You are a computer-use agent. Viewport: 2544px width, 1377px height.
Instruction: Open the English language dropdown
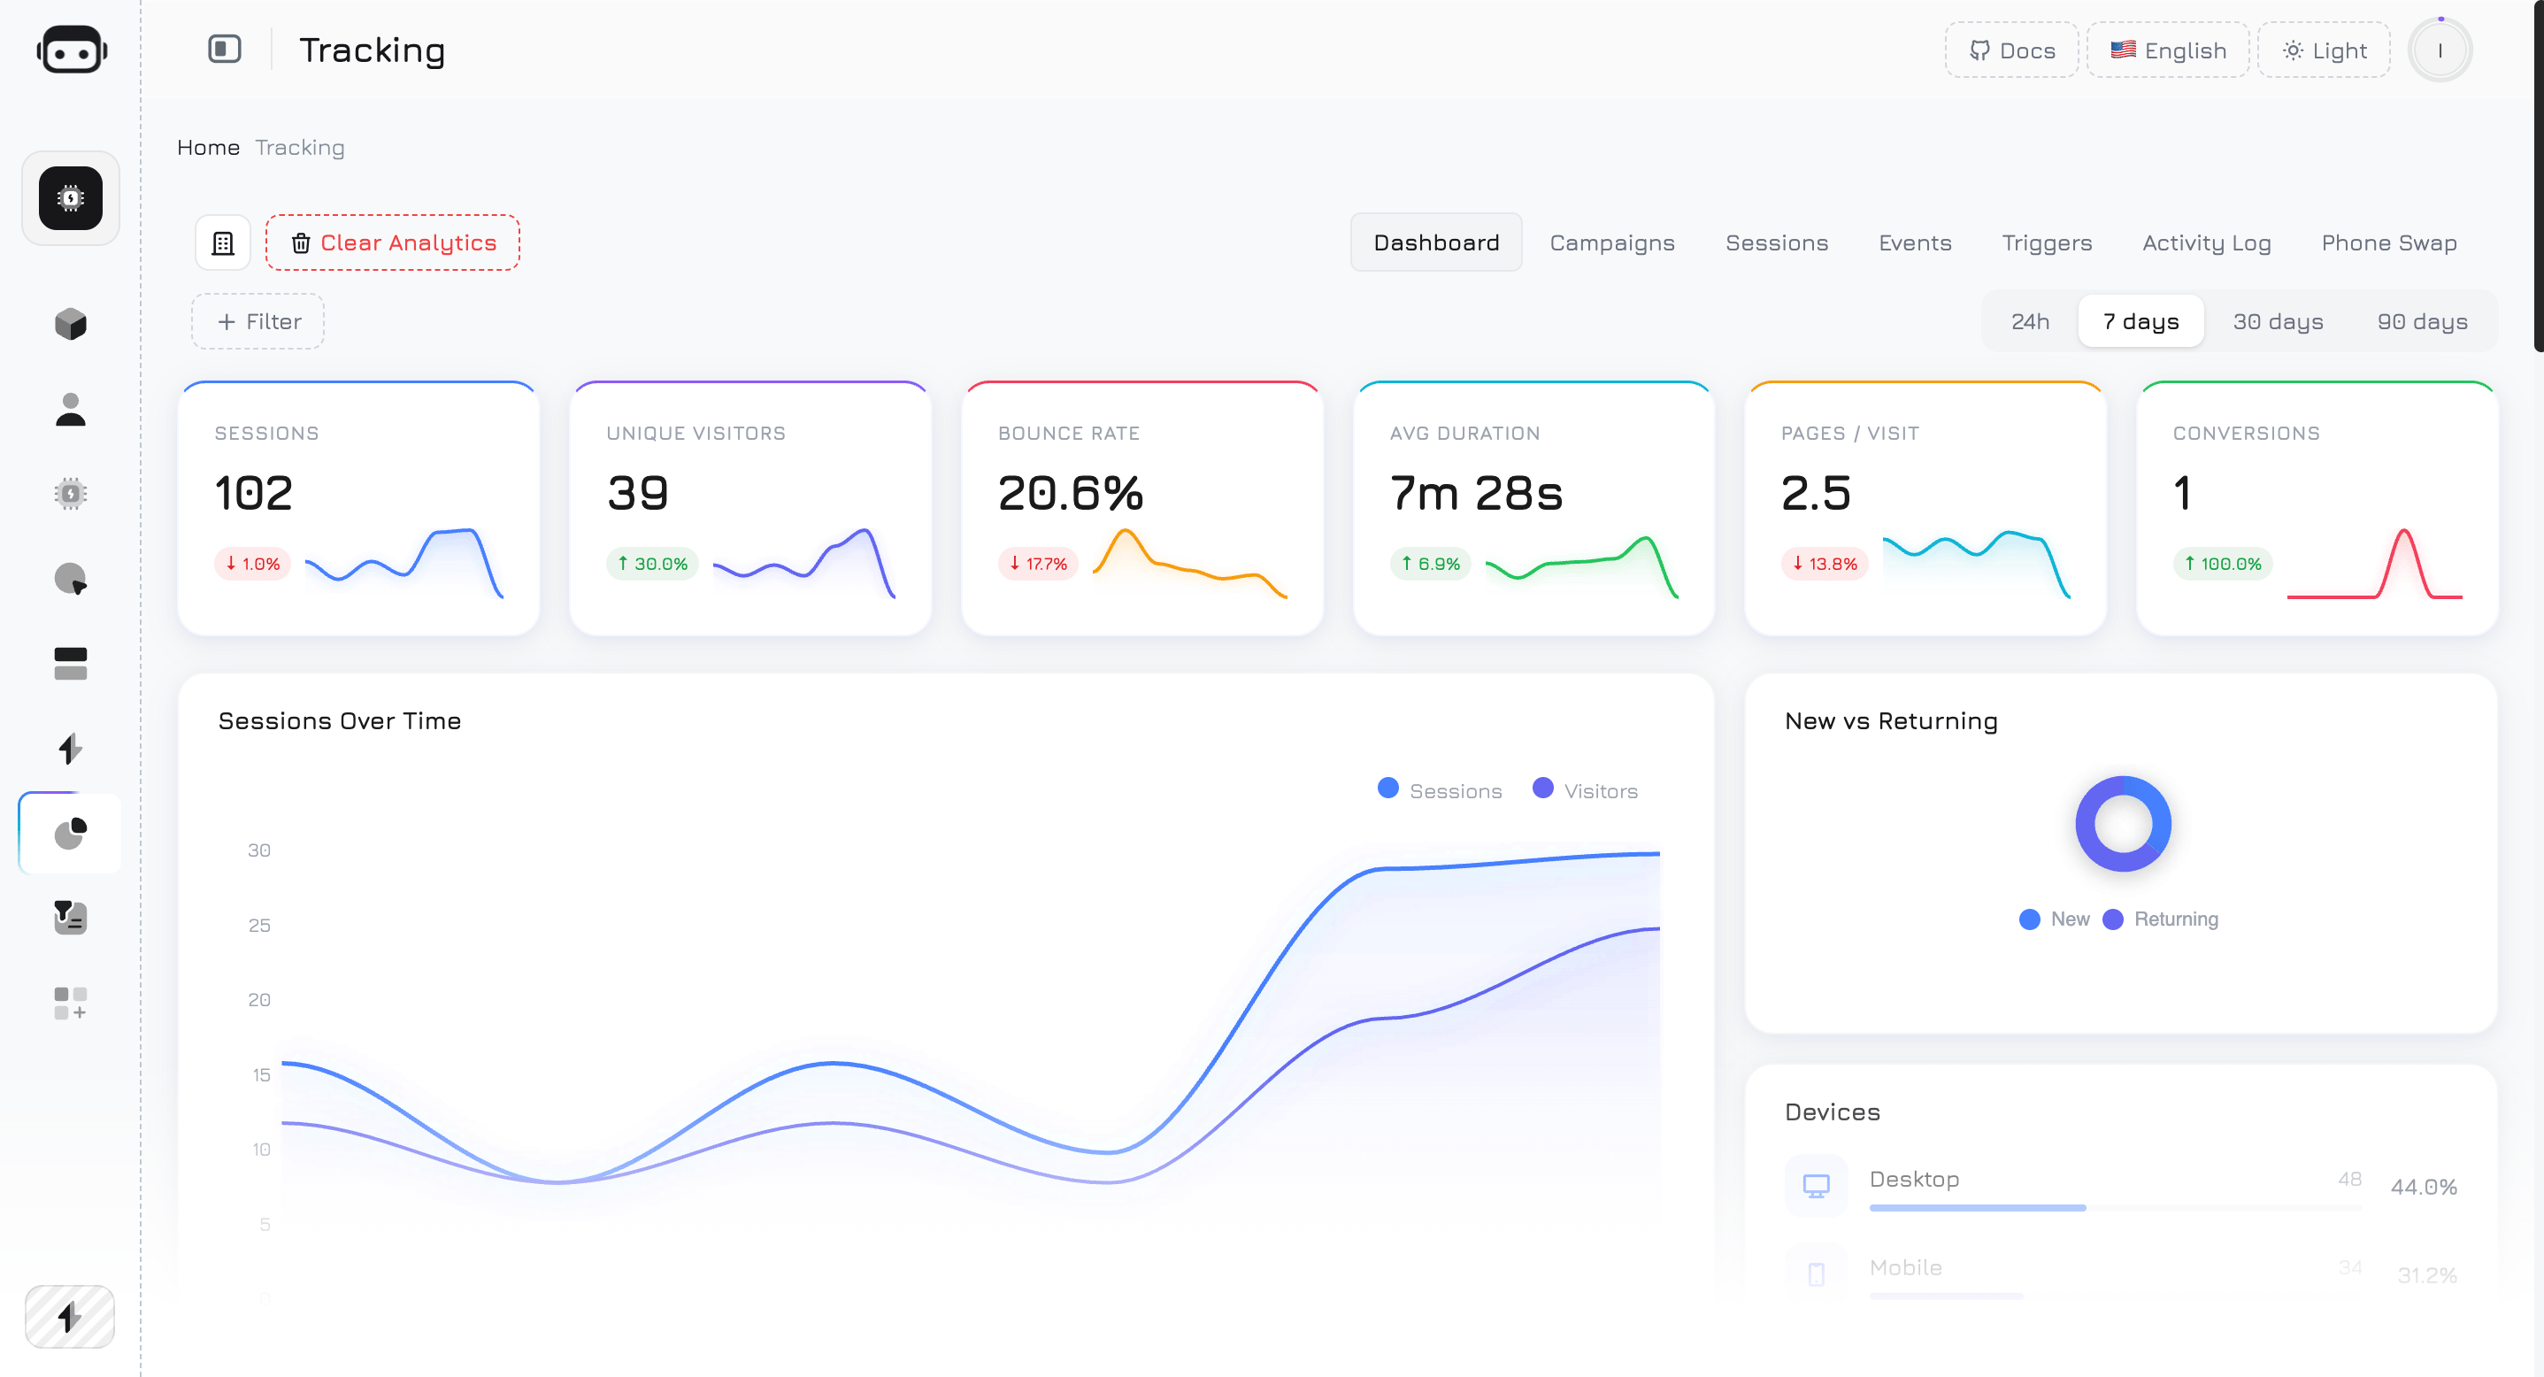[2168, 50]
